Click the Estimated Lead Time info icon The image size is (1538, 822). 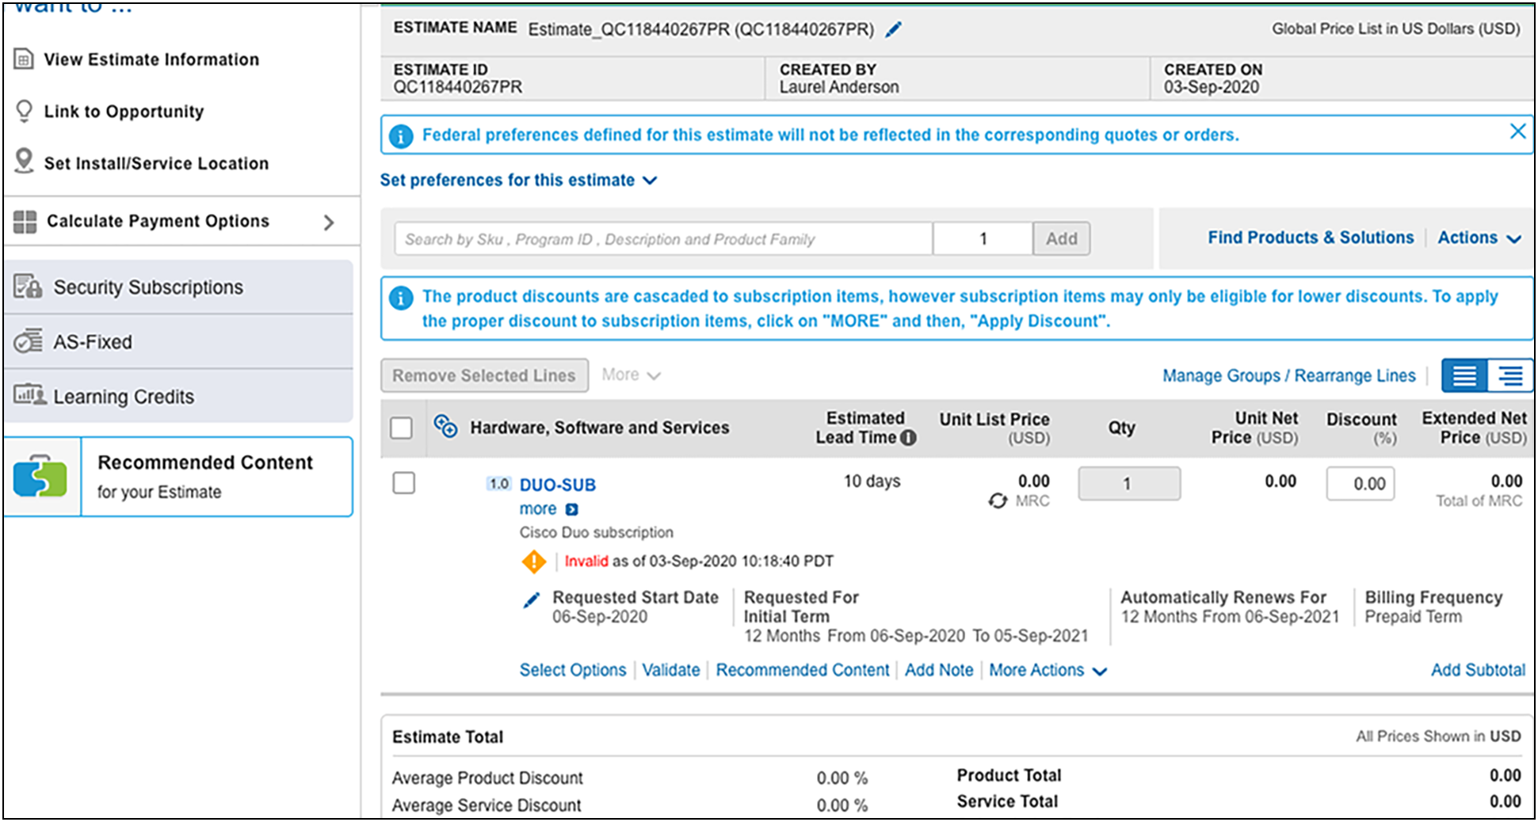pyautogui.click(x=908, y=438)
